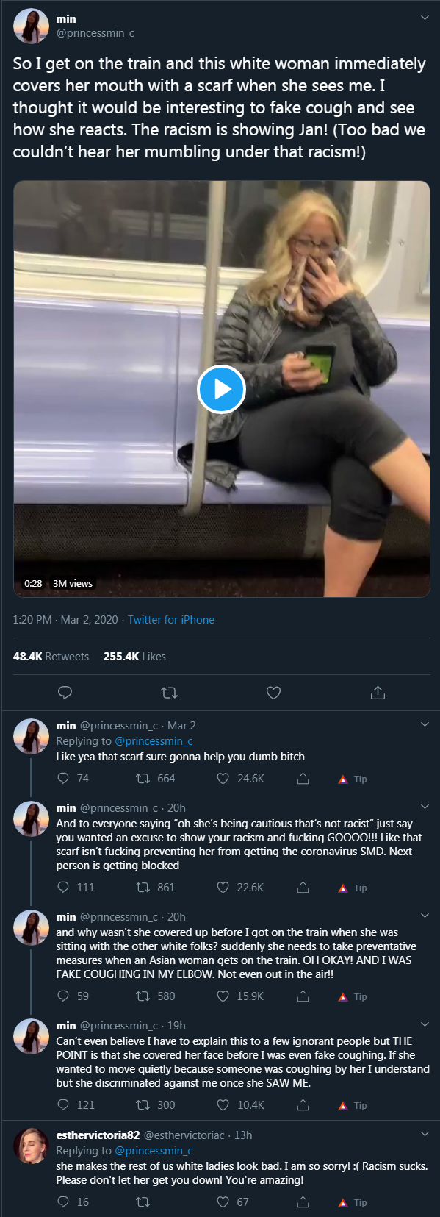Viewport: 440px width, 1217px height.
Task: View the 255.4K Likes list
Action: 134,657
